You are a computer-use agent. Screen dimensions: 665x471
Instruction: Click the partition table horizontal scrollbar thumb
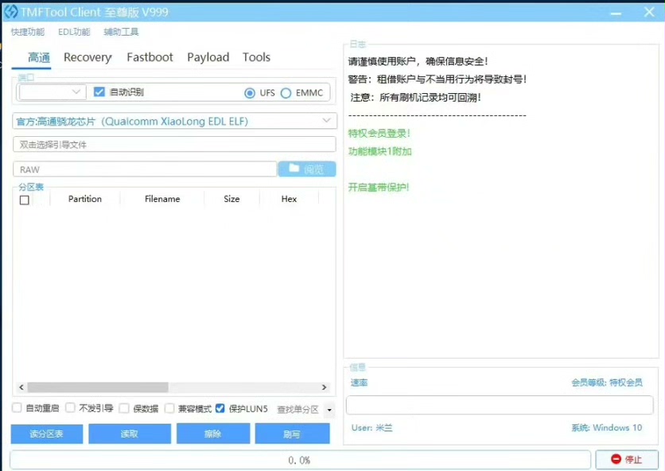(98, 387)
